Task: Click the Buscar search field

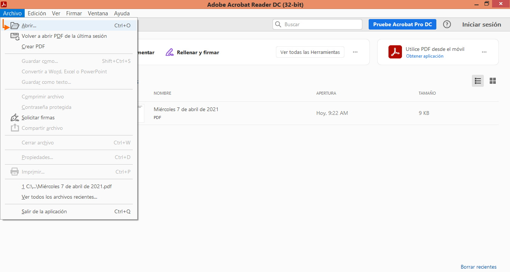Action: pyautogui.click(x=317, y=24)
